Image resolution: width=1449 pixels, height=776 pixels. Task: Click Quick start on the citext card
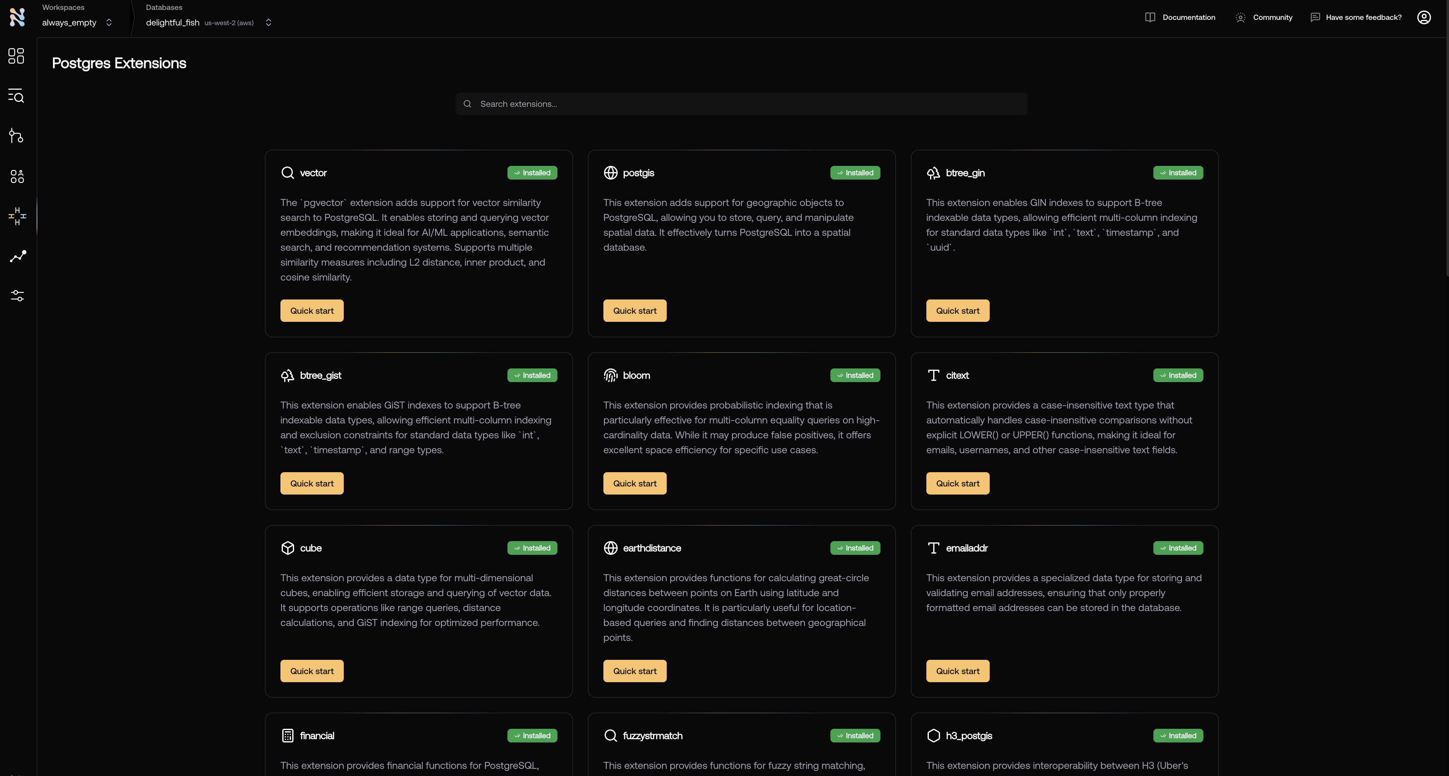[957, 483]
